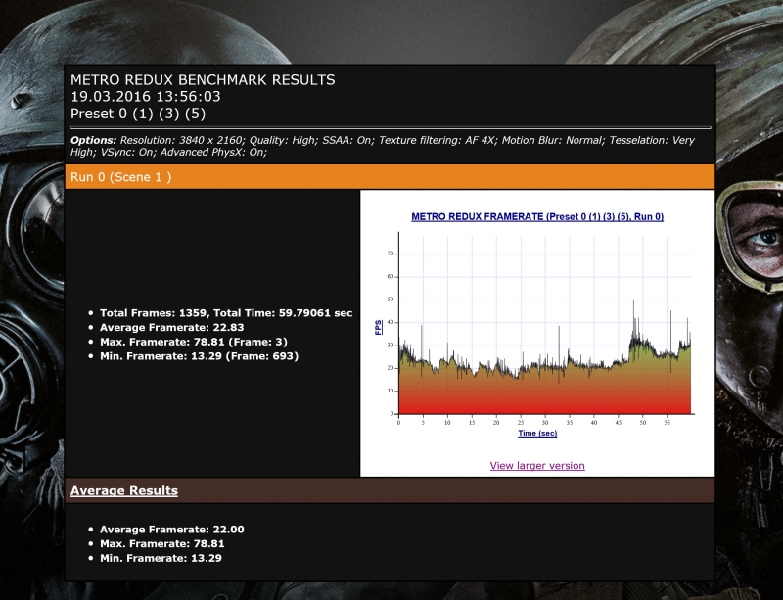Click the date stamp "19.03.2016 13:56:03"
Image resolution: width=783 pixels, height=600 pixels.
pos(145,97)
